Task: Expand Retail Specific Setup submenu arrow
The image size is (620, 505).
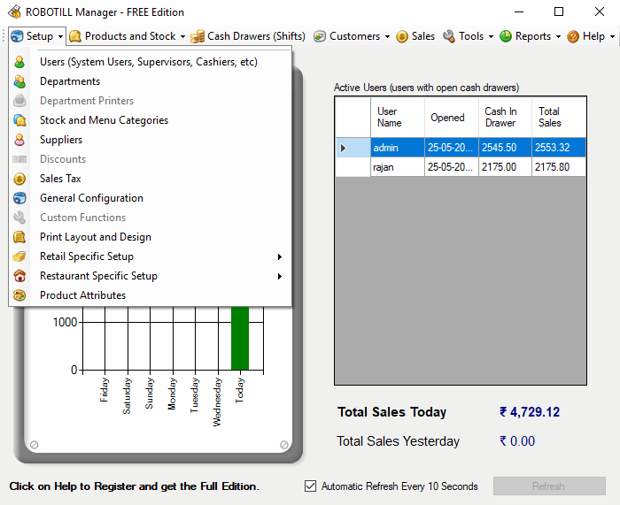Action: (280, 256)
